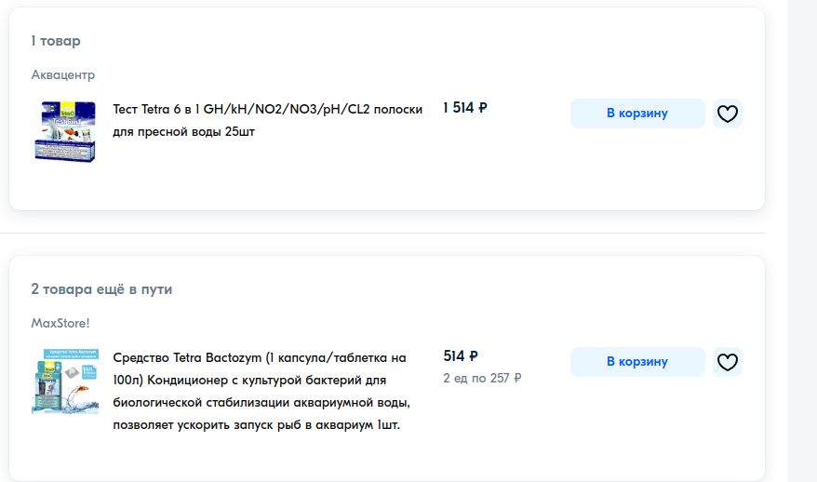Open the Тест Tetra 6 в 1 product title
817x482 pixels.
[267, 120]
